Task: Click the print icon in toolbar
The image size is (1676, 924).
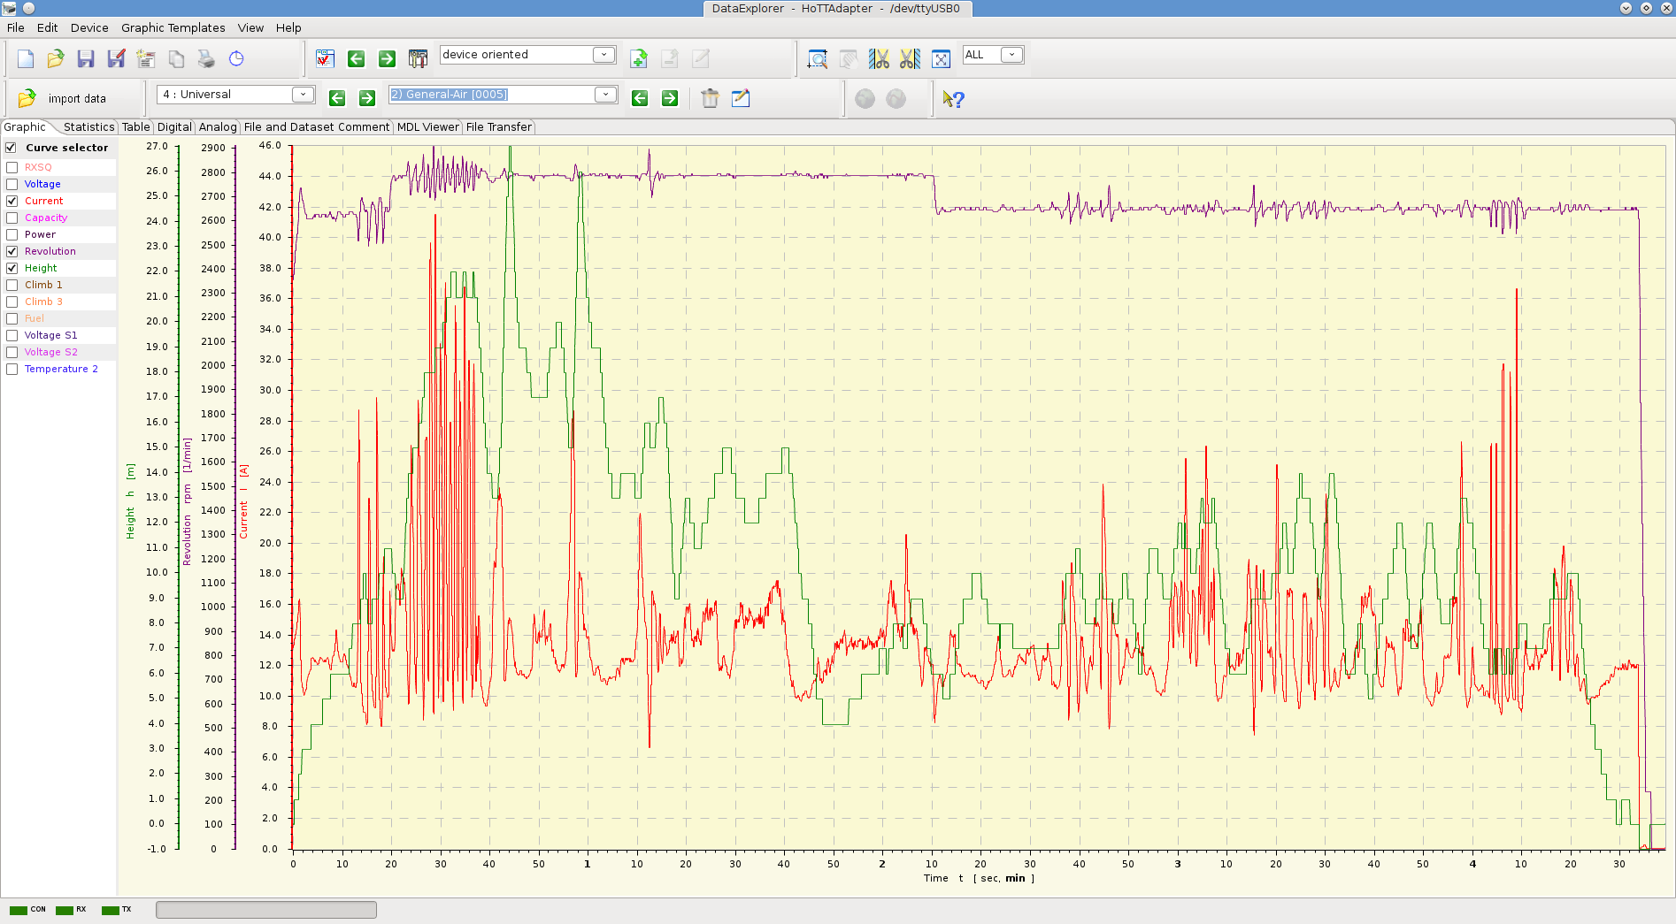Action: 206,59
